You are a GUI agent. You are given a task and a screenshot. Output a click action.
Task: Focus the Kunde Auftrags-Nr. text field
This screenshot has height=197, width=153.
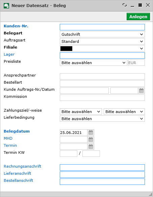[x=84, y=91]
